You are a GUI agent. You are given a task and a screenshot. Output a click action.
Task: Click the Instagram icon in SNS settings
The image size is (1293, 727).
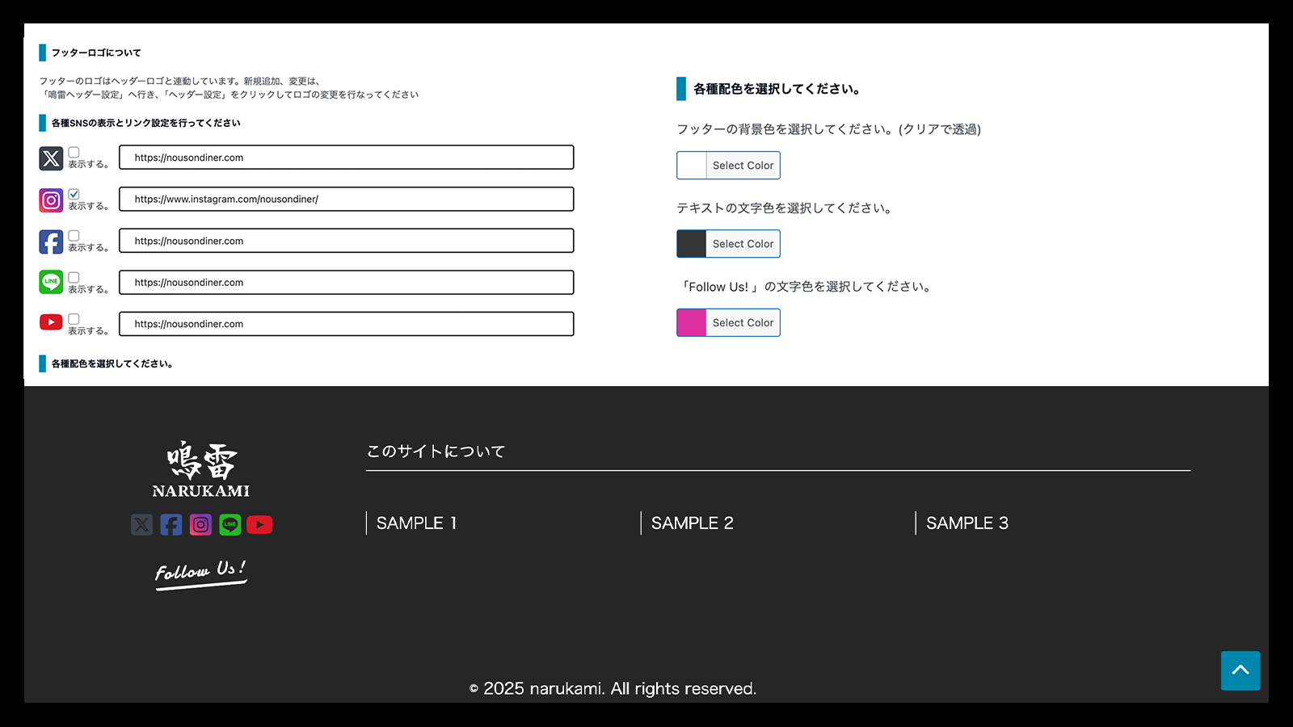click(x=50, y=200)
